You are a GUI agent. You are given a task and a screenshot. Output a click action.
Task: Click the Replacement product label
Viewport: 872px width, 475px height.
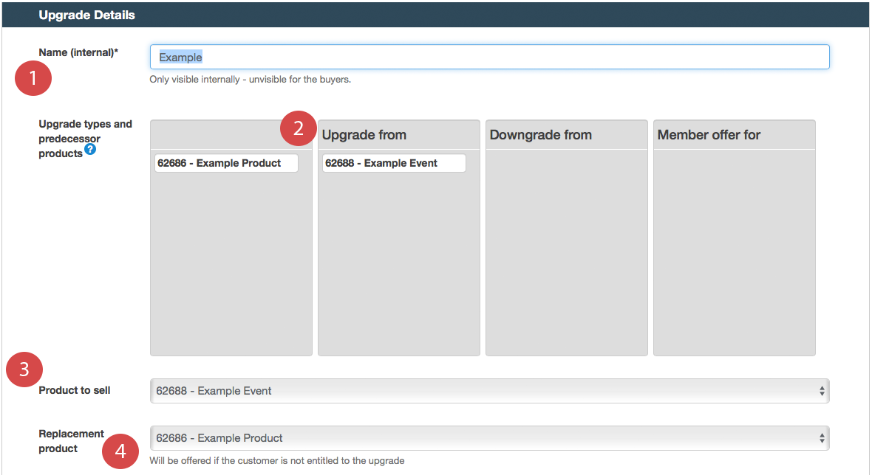72,441
